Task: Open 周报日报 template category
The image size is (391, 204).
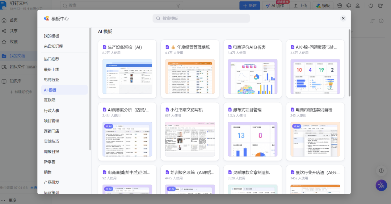Action: 52,152
